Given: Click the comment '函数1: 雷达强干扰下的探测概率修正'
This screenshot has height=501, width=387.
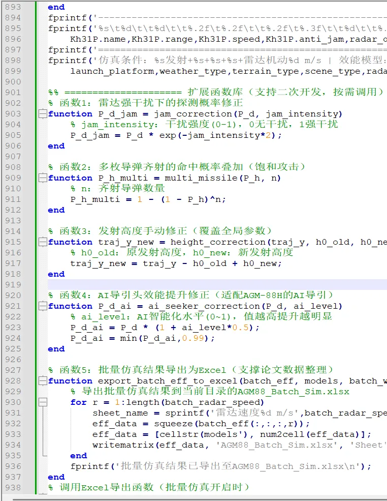Looking at the screenshot, I should (x=151, y=103).
